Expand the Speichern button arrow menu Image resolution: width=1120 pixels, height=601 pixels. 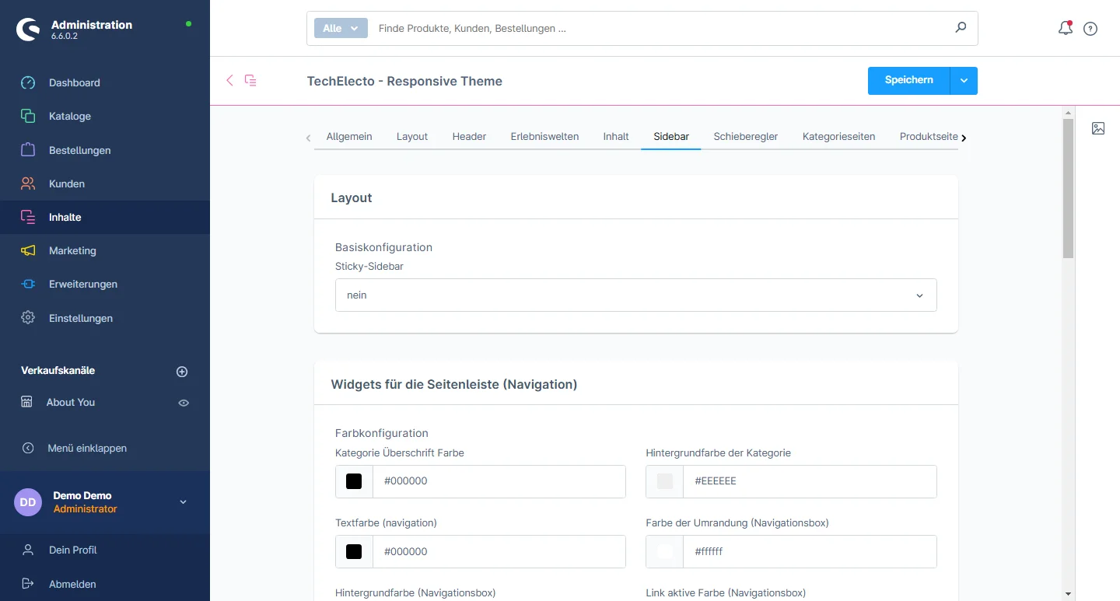click(964, 81)
